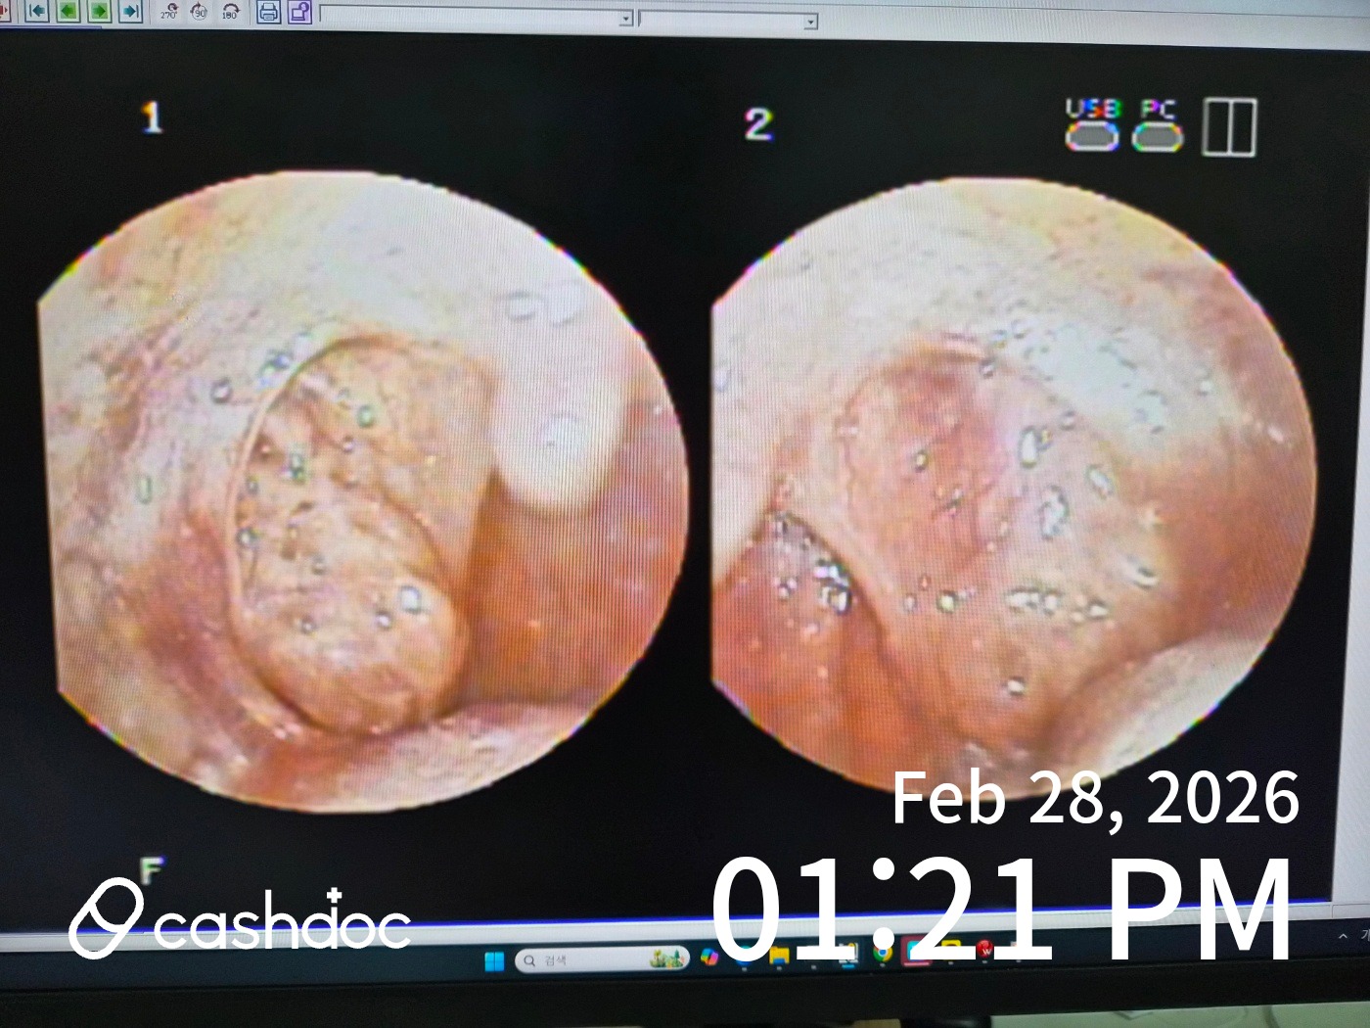Jump to the first image arrow

[x=37, y=11]
